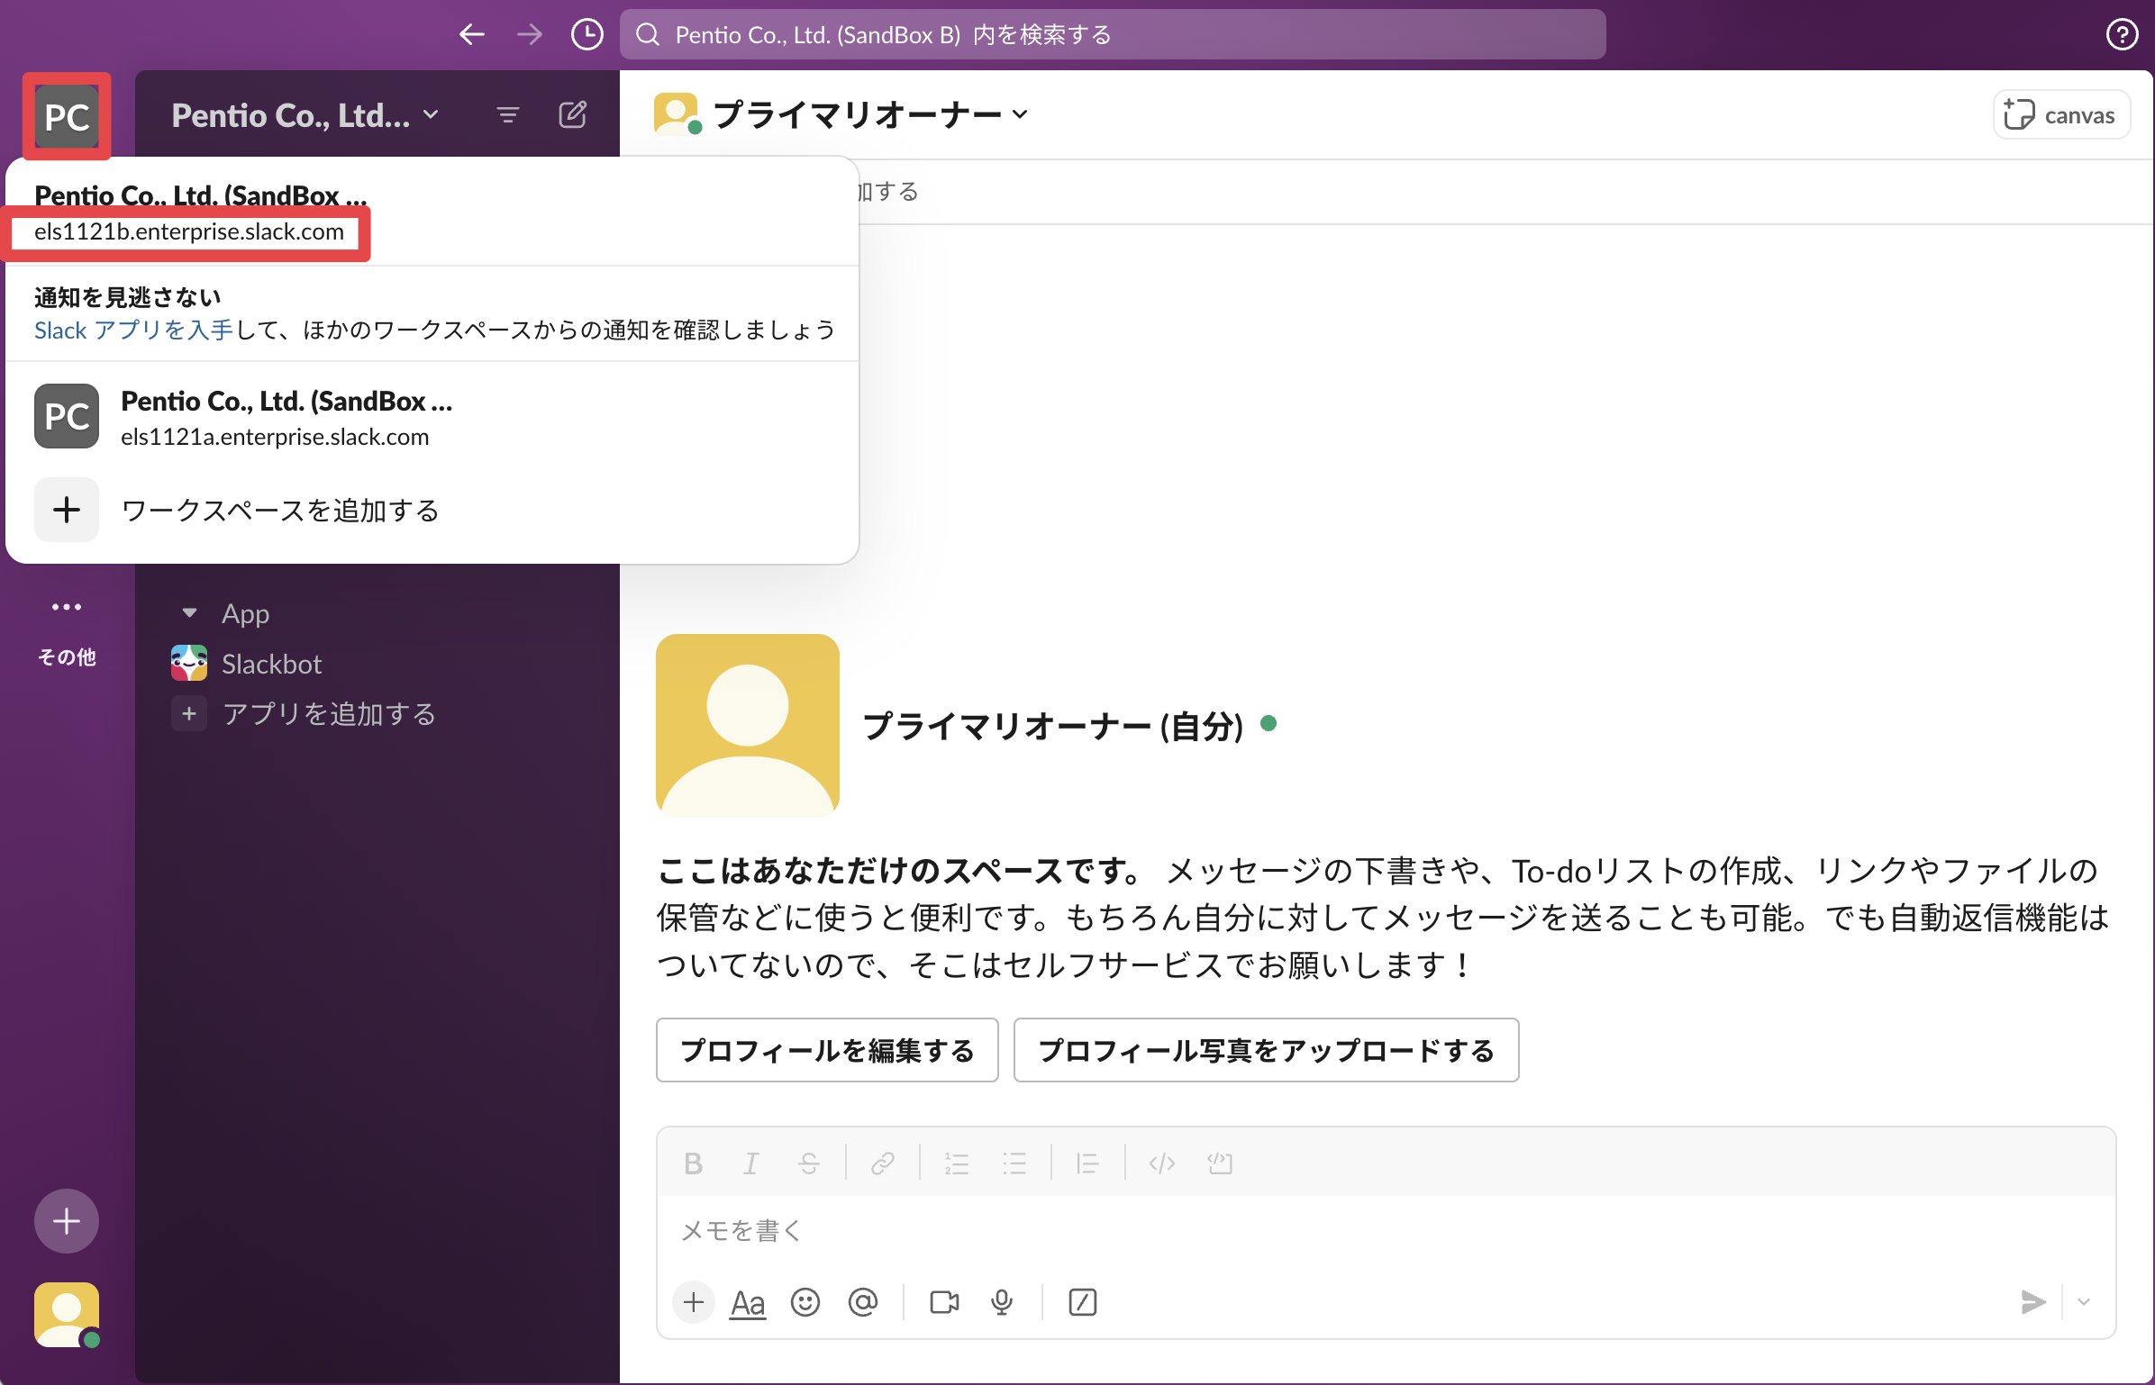Mention someone with the @ icon
This screenshot has height=1385, width=2155.
coord(863,1301)
